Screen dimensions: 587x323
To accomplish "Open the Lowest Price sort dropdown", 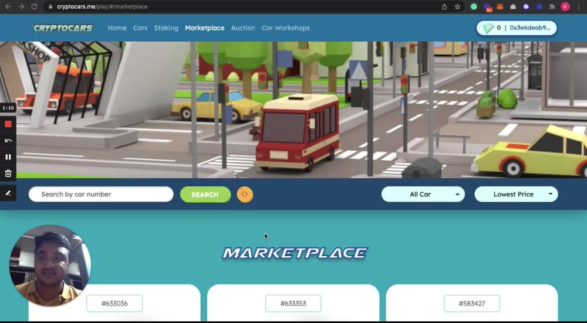I will coord(516,195).
